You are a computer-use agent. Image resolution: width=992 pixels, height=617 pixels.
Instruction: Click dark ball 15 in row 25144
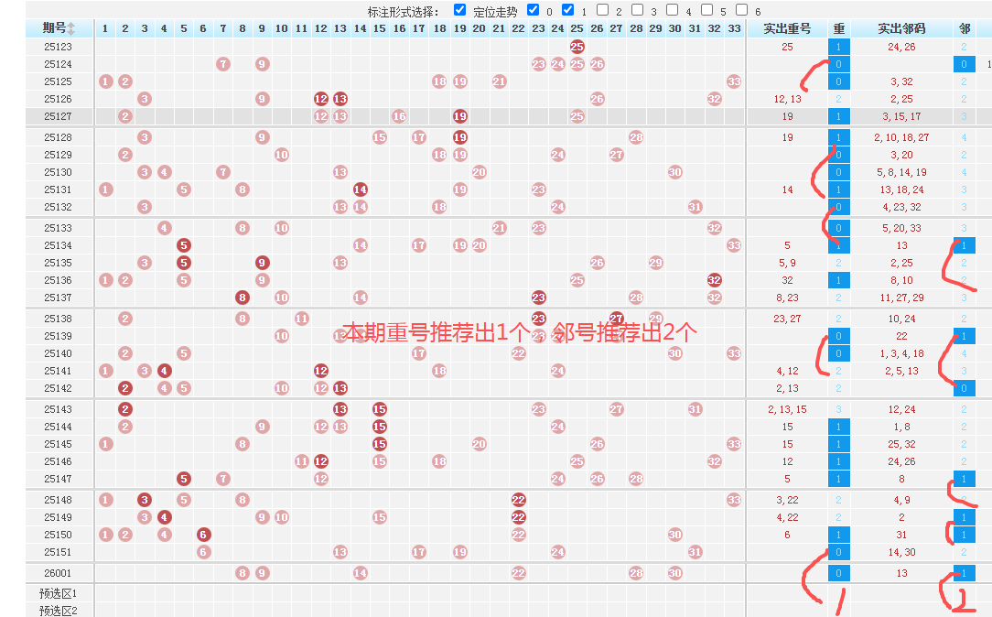(x=380, y=427)
